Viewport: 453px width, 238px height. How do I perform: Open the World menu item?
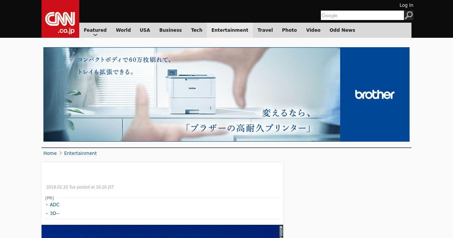pos(123,30)
